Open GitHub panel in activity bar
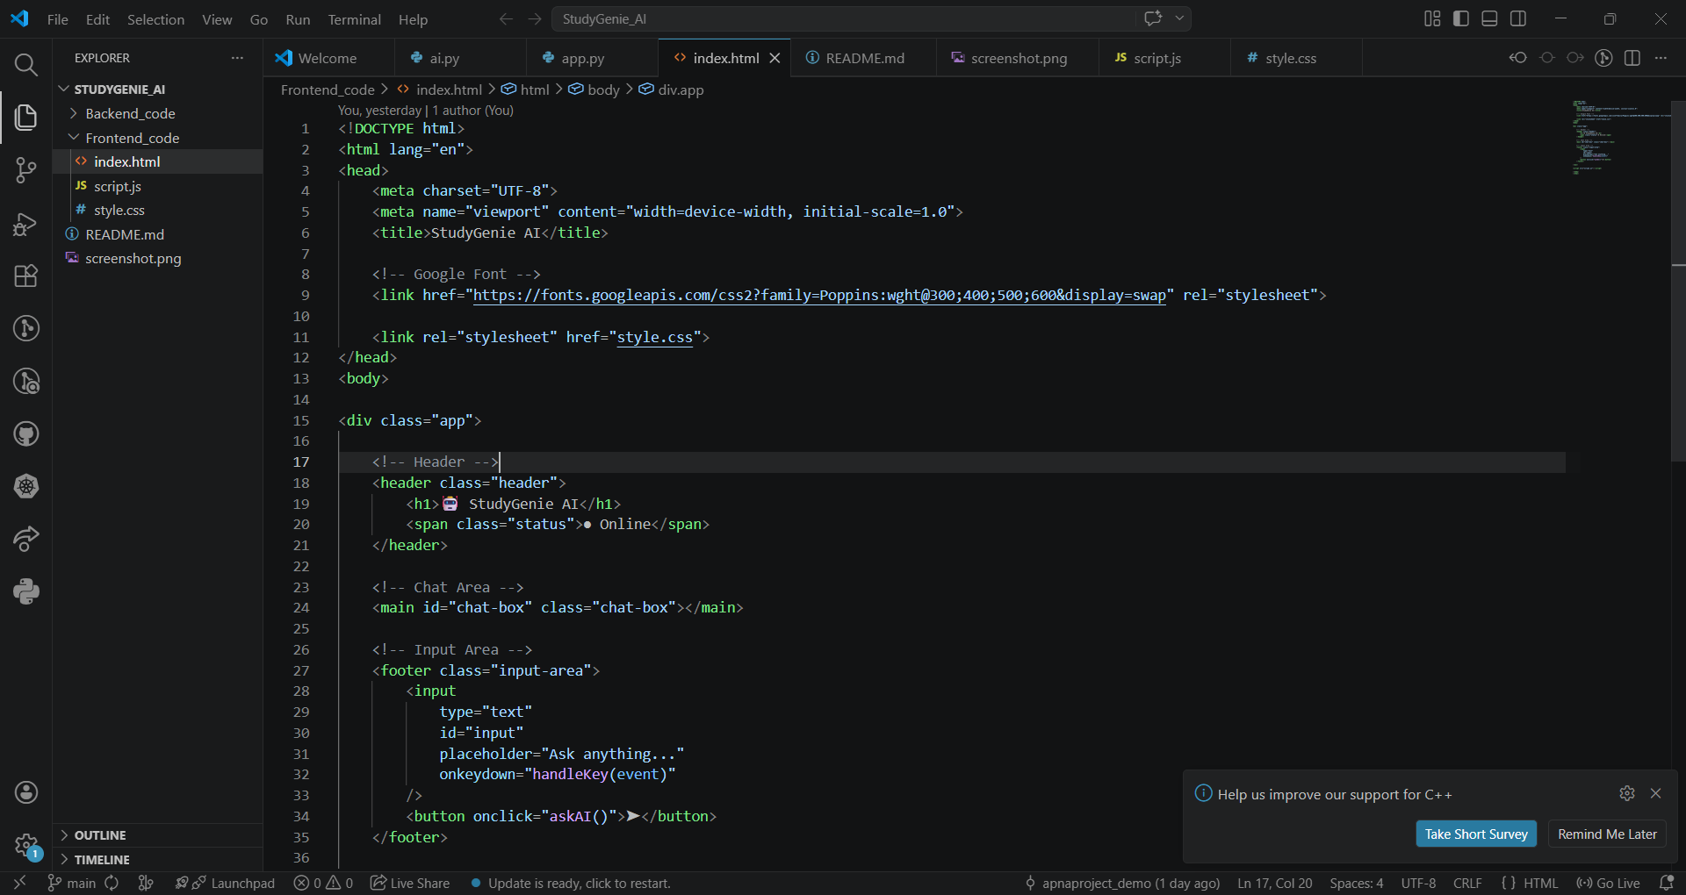This screenshot has width=1686, height=895. click(25, 433)
